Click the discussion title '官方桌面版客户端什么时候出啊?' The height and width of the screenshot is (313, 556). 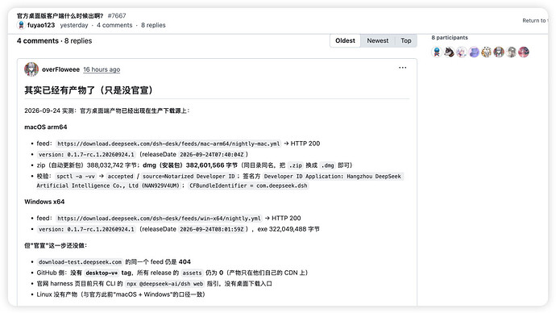[x=60, y=15]
